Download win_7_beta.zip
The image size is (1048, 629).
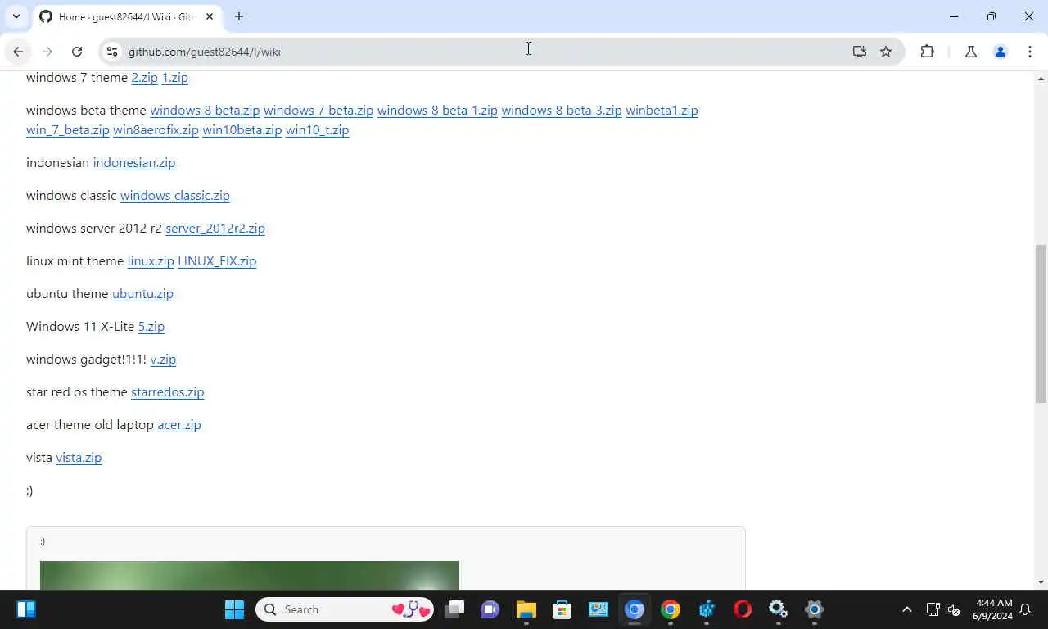pyautogui.click(x=68, y=130)
